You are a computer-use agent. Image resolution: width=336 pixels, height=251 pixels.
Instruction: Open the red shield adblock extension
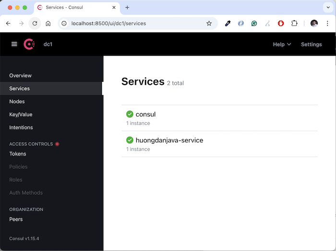[x=281, y=24]
